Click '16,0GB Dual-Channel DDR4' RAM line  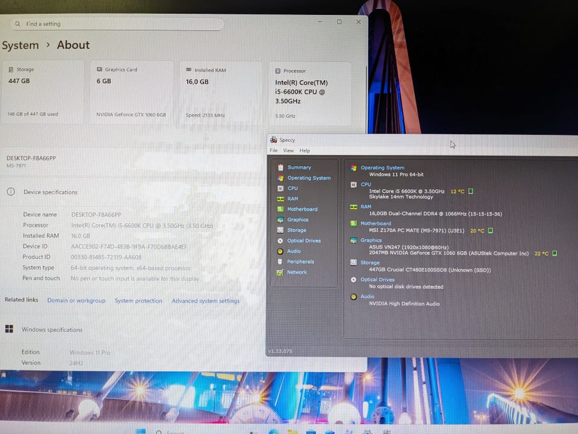[435, 213]
